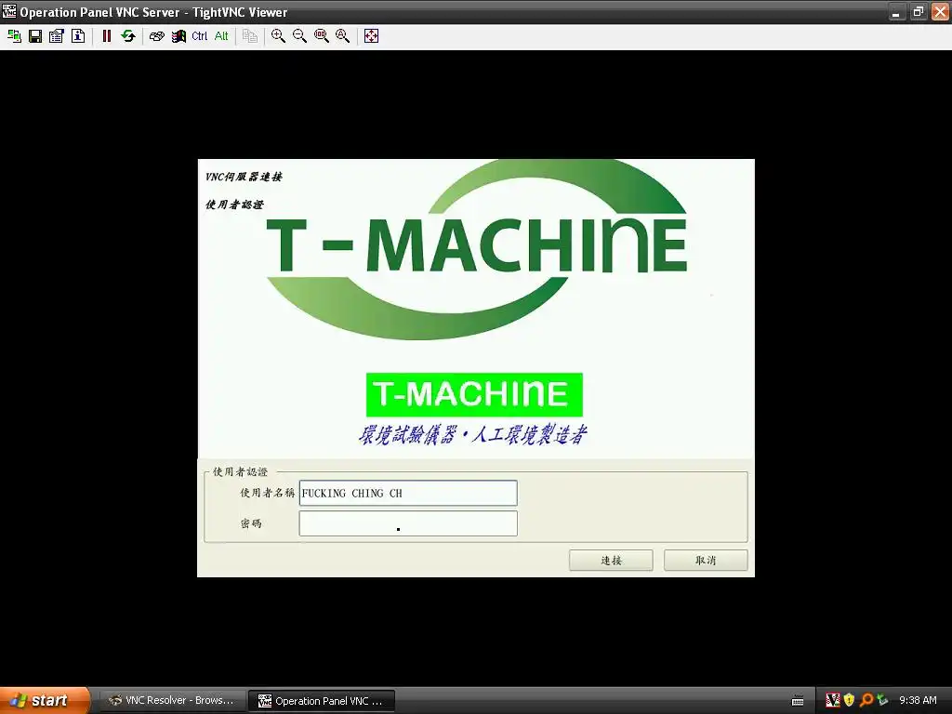Image resolution: width=952 pixels, height=714 pixels.
Task: Click the VNC伺服器連接 heading text
Action: tap(244, 177)
